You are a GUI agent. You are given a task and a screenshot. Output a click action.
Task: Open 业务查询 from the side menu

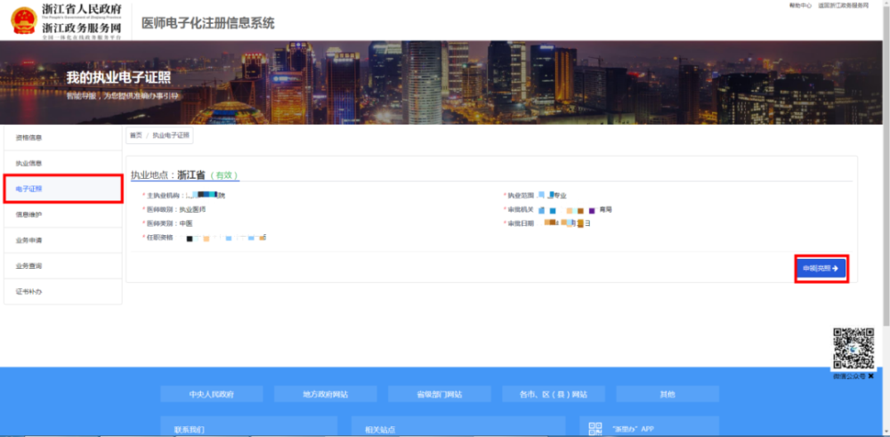(29, 266)
